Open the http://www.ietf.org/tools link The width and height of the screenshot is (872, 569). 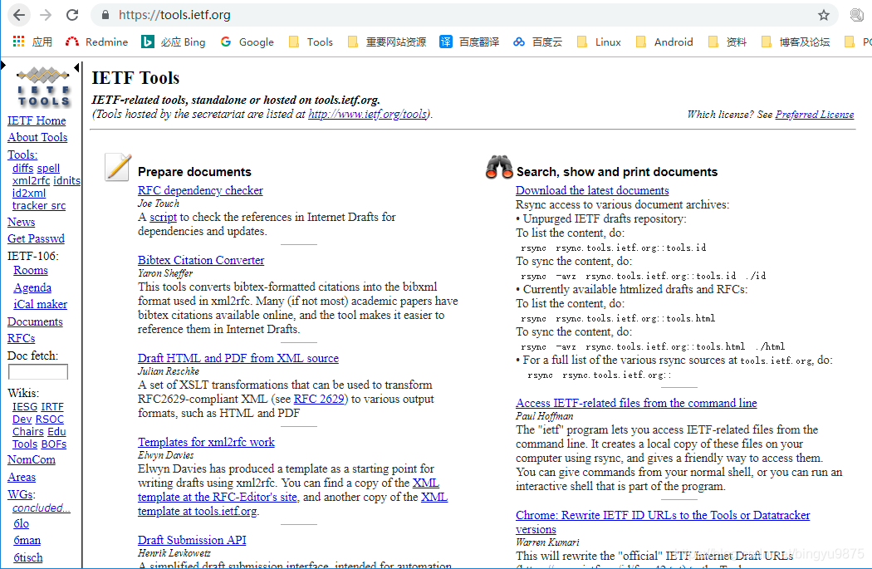[368, 114]
